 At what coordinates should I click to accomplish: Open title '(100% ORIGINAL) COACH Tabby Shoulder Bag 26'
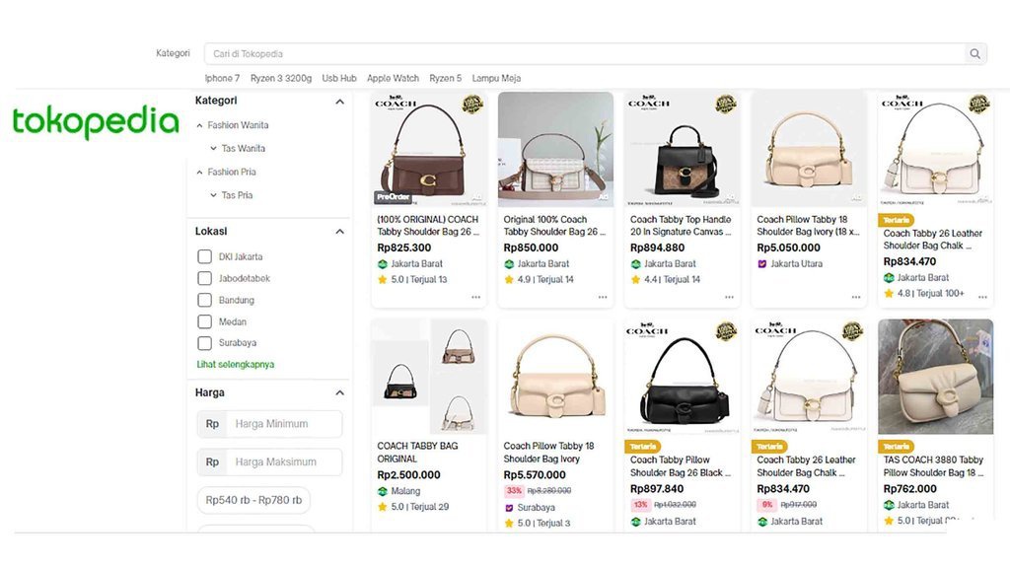pyautogui.click(x=428, y=226)
